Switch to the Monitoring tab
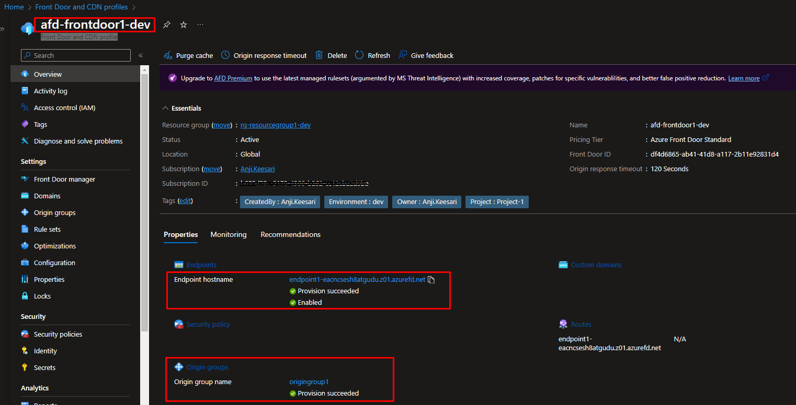 pos(229,235)
